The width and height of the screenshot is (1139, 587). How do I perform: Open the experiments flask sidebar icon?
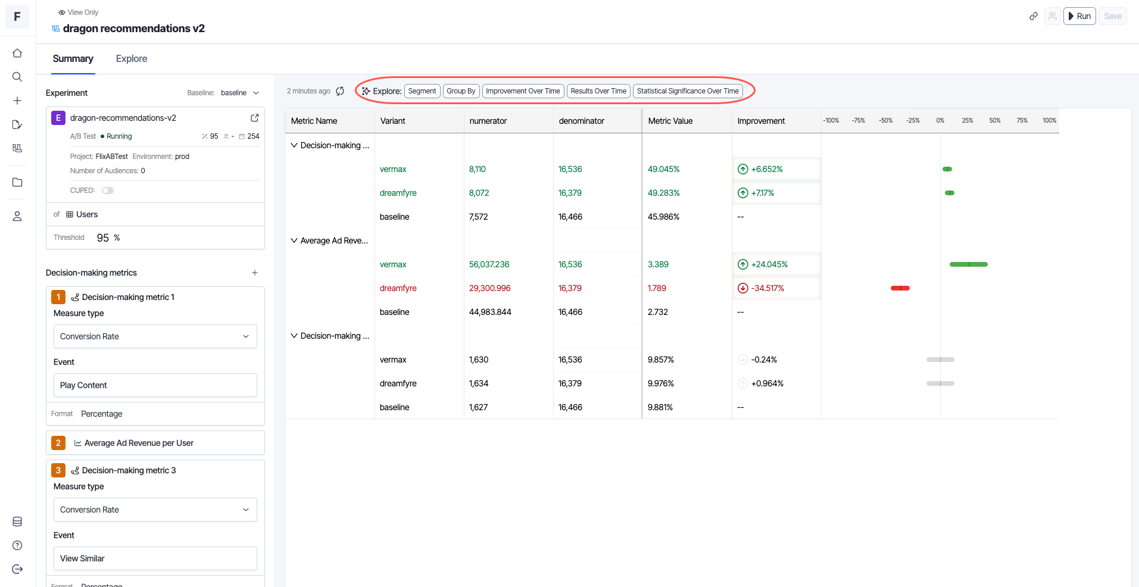[17, 148]
